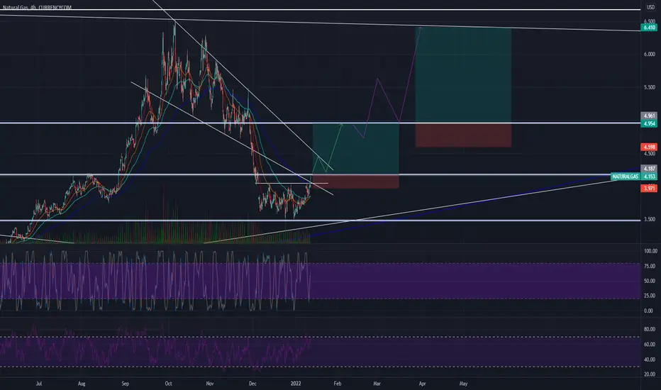
Task: Select the gray 4.961 price label
Action: pos(649,116)
